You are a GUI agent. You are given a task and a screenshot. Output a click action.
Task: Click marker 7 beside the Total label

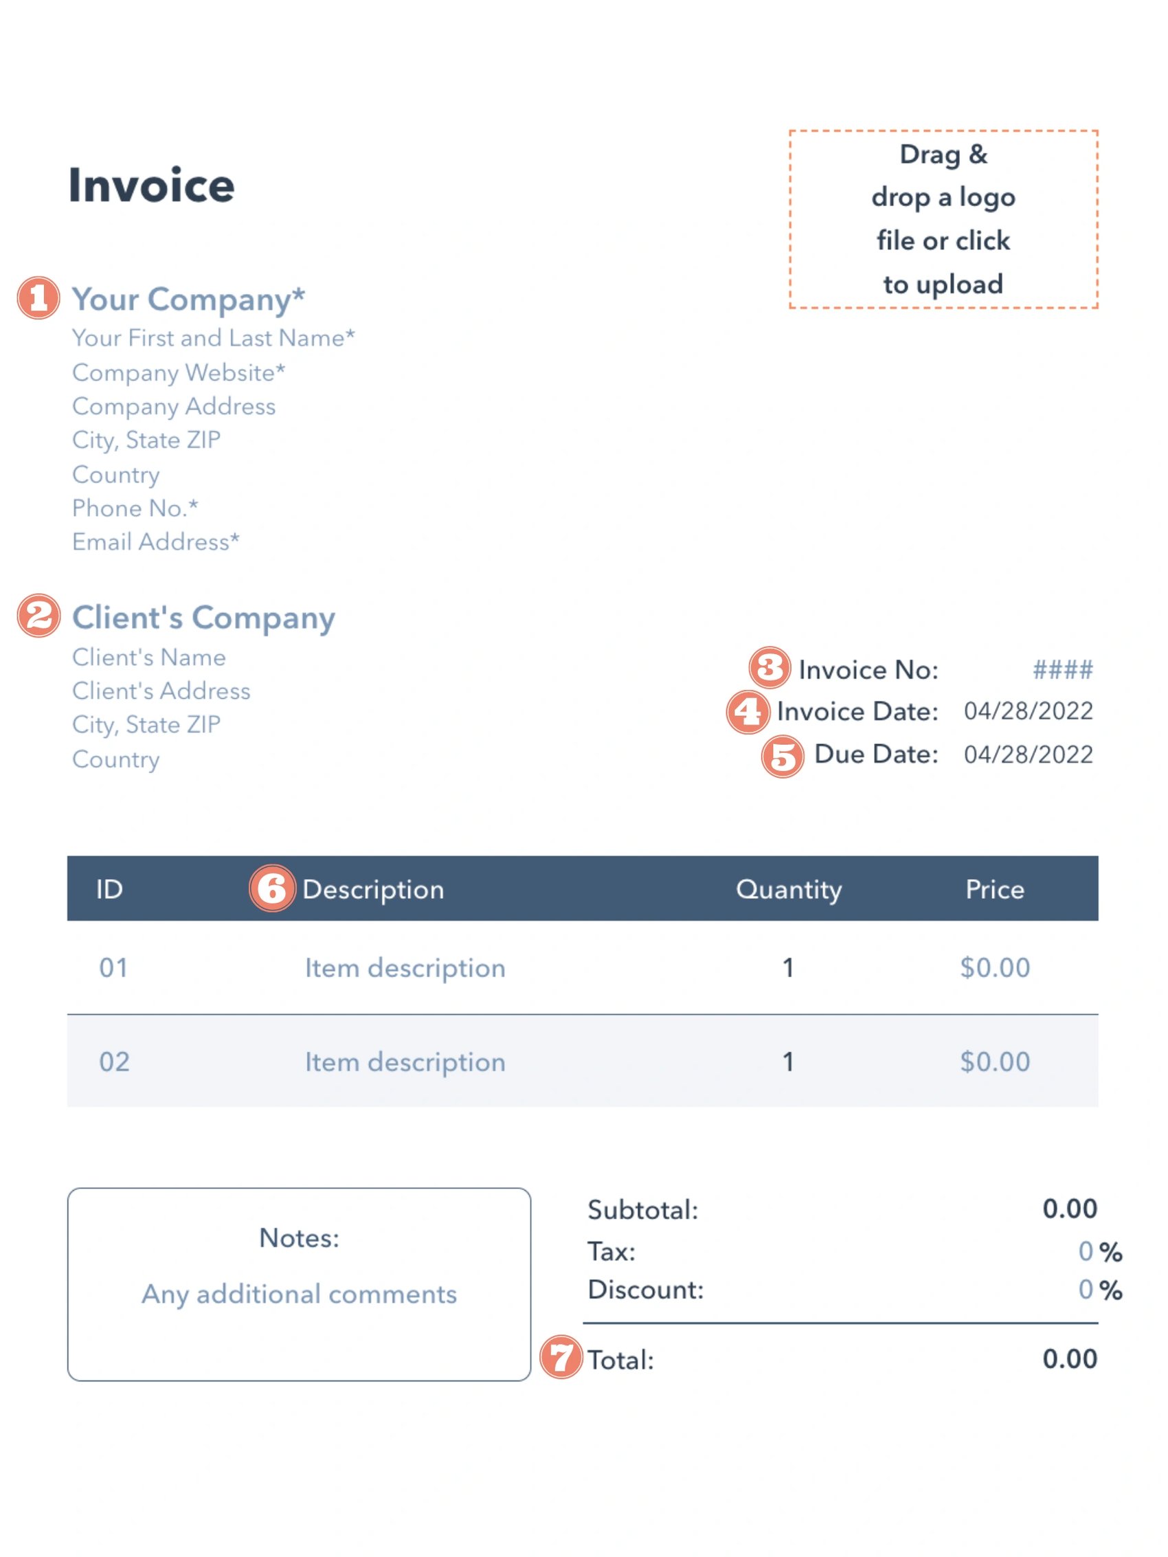[x=561, y=1357]
